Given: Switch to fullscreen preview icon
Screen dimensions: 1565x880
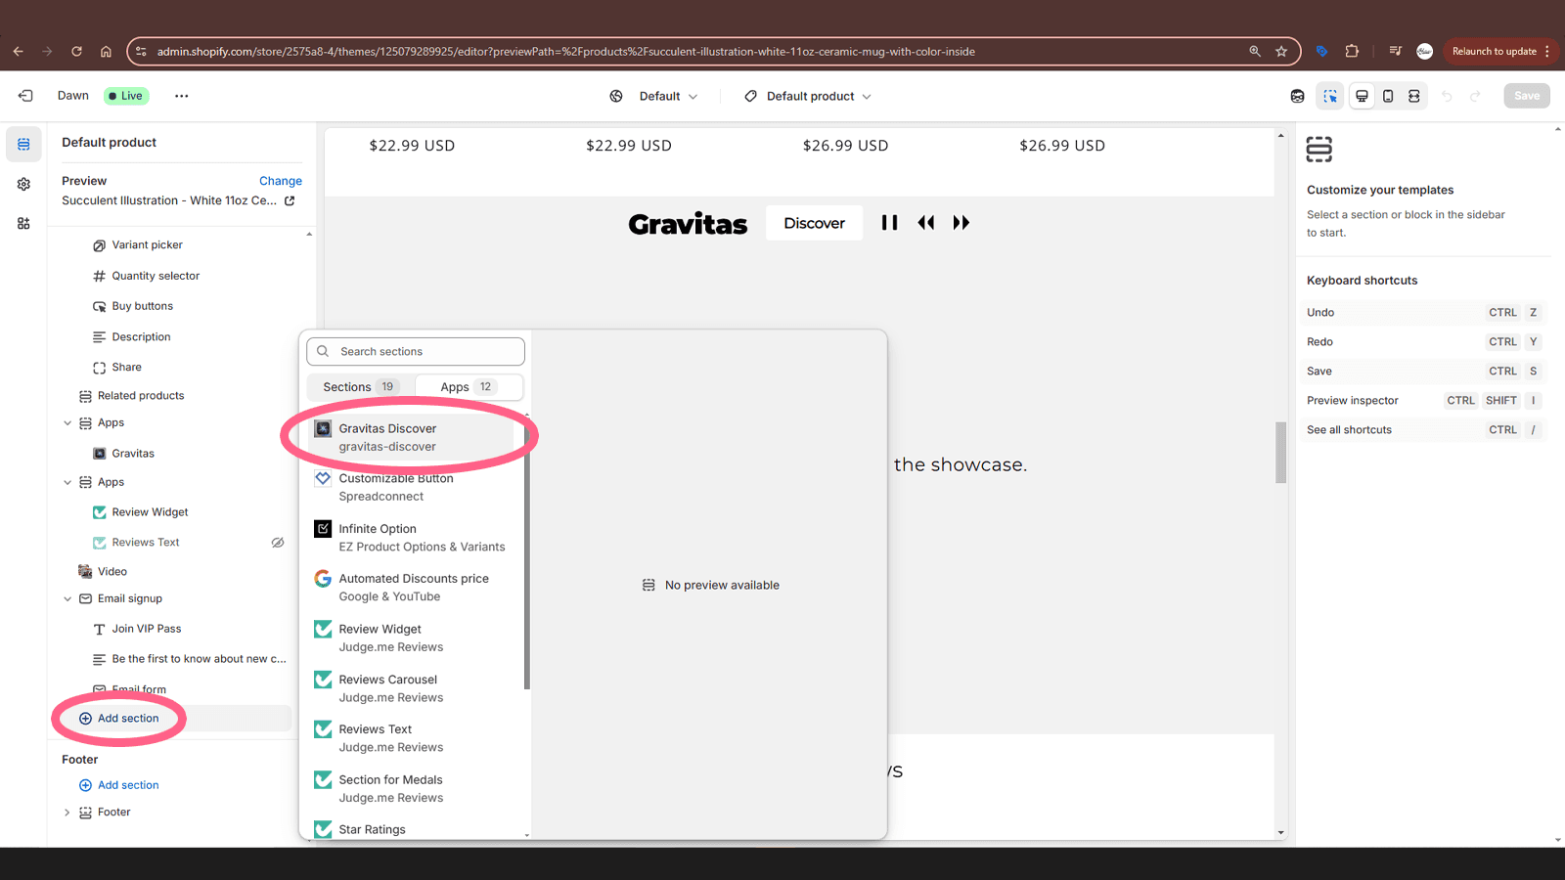Looking at the screenshot, I should coord(1414,96).
